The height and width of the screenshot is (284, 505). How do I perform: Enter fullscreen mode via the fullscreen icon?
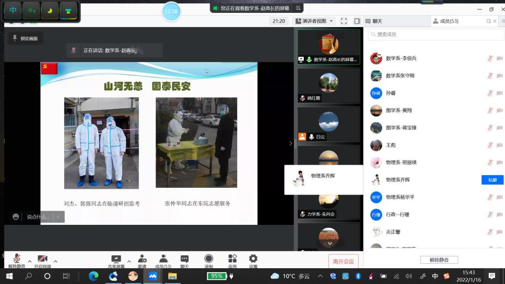click(x=344, y=21)
